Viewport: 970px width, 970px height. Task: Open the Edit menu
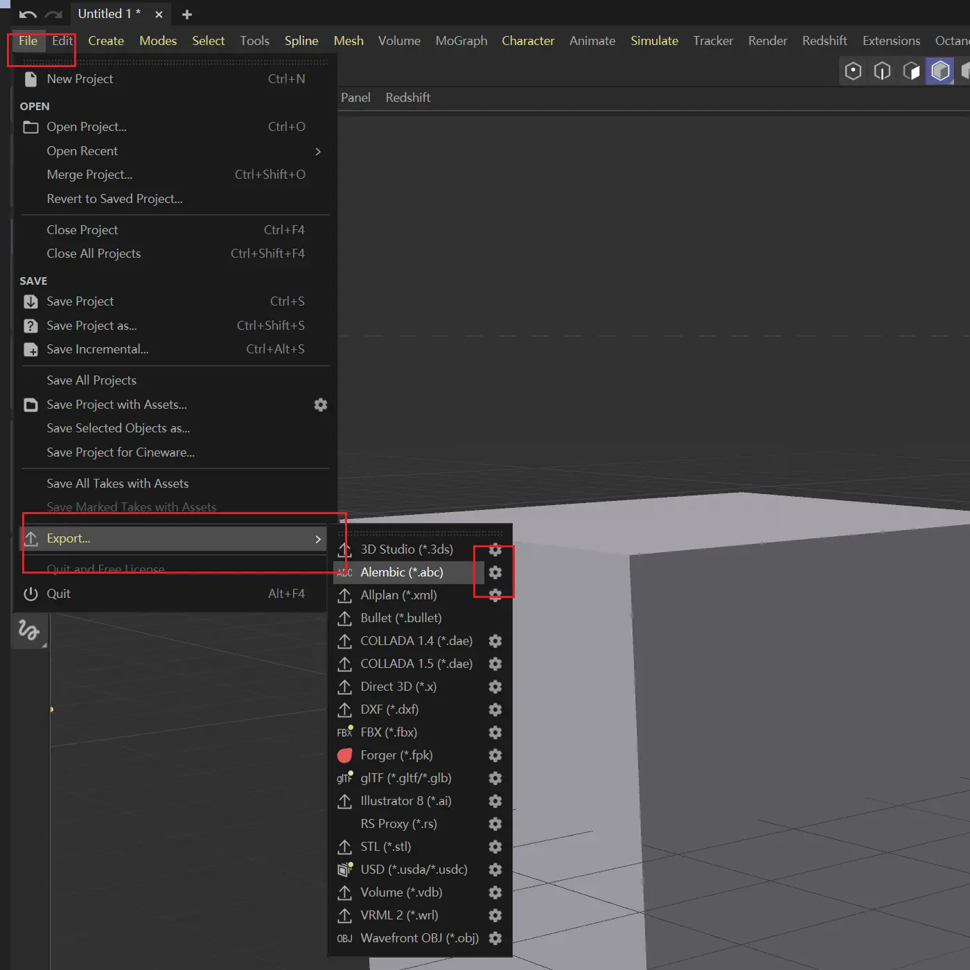pyautogui.click(x=62, y=41)
